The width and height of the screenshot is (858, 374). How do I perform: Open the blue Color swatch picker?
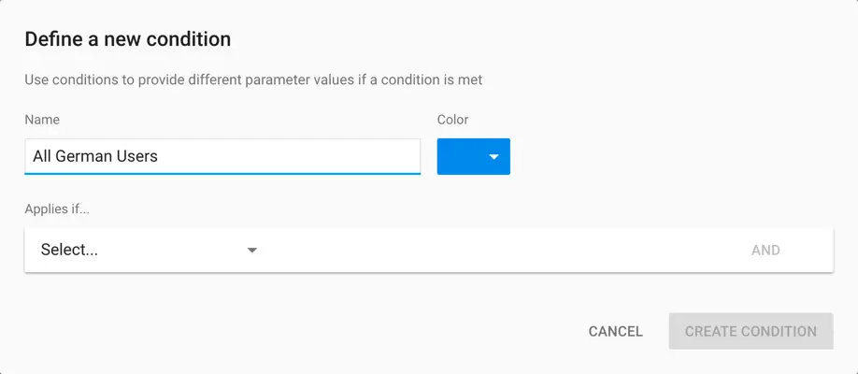(x=473, y=157)
